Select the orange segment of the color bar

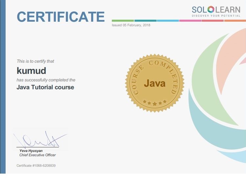click(235, 21)
